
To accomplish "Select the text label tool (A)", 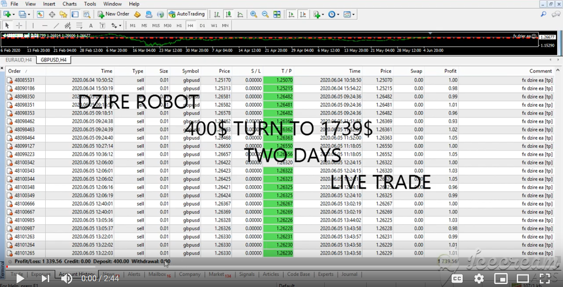I will (91, 26).
